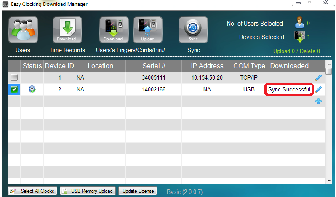
Task: Click the NA IP address cell of device 2
Action: [x=207, y=89]
